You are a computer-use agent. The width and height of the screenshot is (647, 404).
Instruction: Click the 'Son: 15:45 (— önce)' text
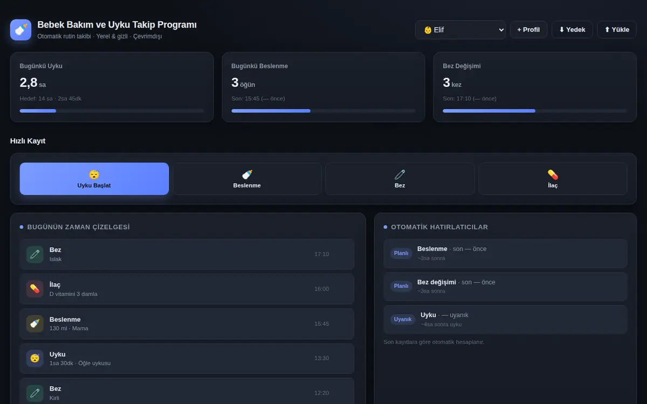tap(258, 99)
